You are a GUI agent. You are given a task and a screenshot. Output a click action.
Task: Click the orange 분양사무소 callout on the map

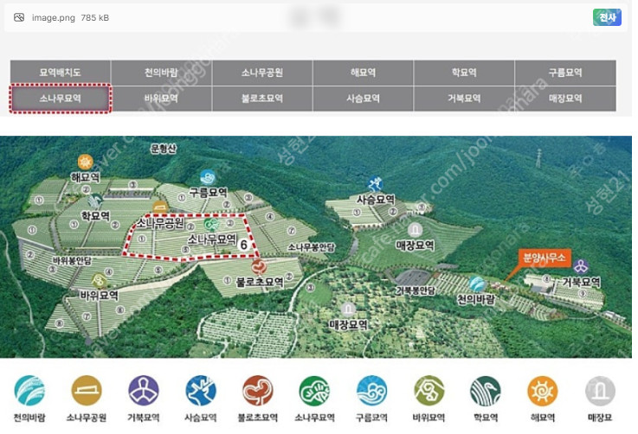[x=545, y=258]
